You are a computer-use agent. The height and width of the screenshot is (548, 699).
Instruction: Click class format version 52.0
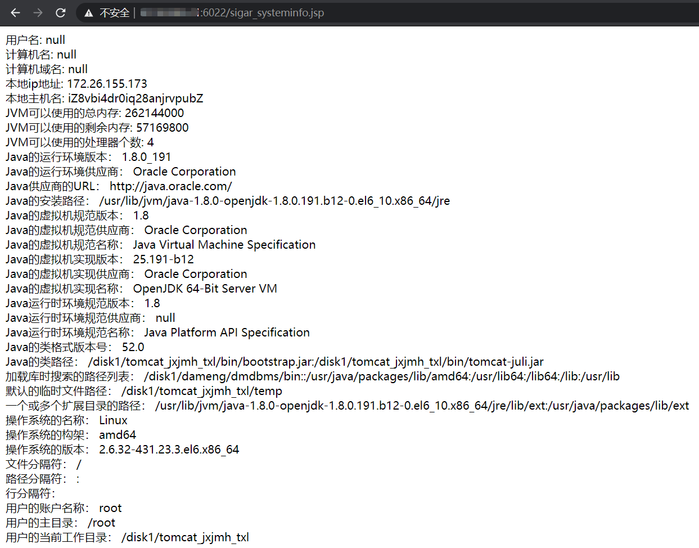coord(133,347)
